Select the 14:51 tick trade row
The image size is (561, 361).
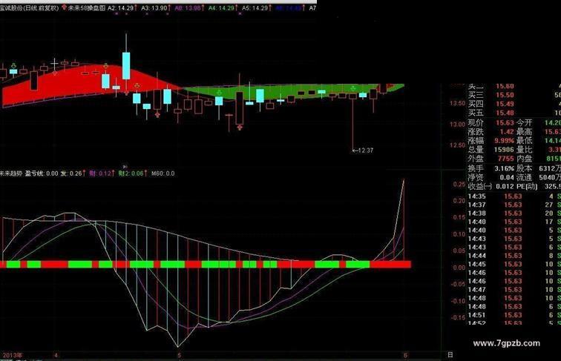tap(514, 315)
